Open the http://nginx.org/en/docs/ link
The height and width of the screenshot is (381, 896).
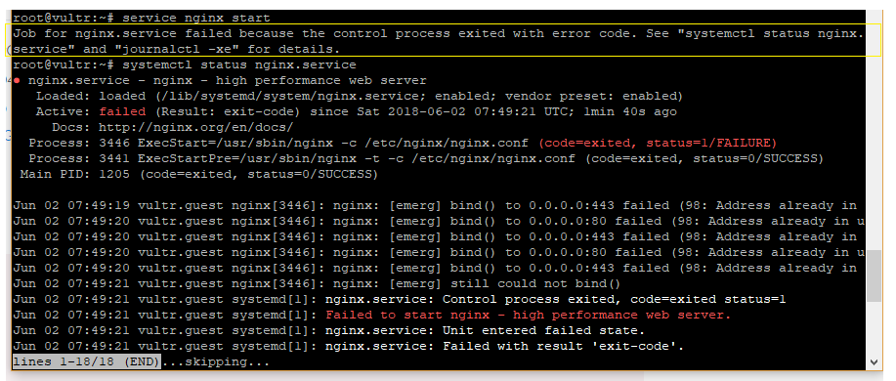pyautogui.click(x=196, y=127)
